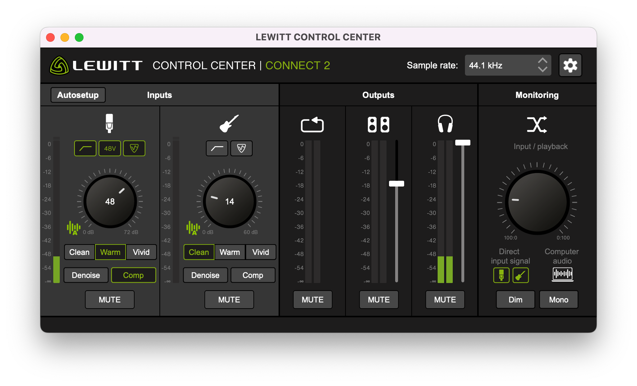Click the computer audio waveform icon
Screen dimensions: 637x386
coord(563,274)
